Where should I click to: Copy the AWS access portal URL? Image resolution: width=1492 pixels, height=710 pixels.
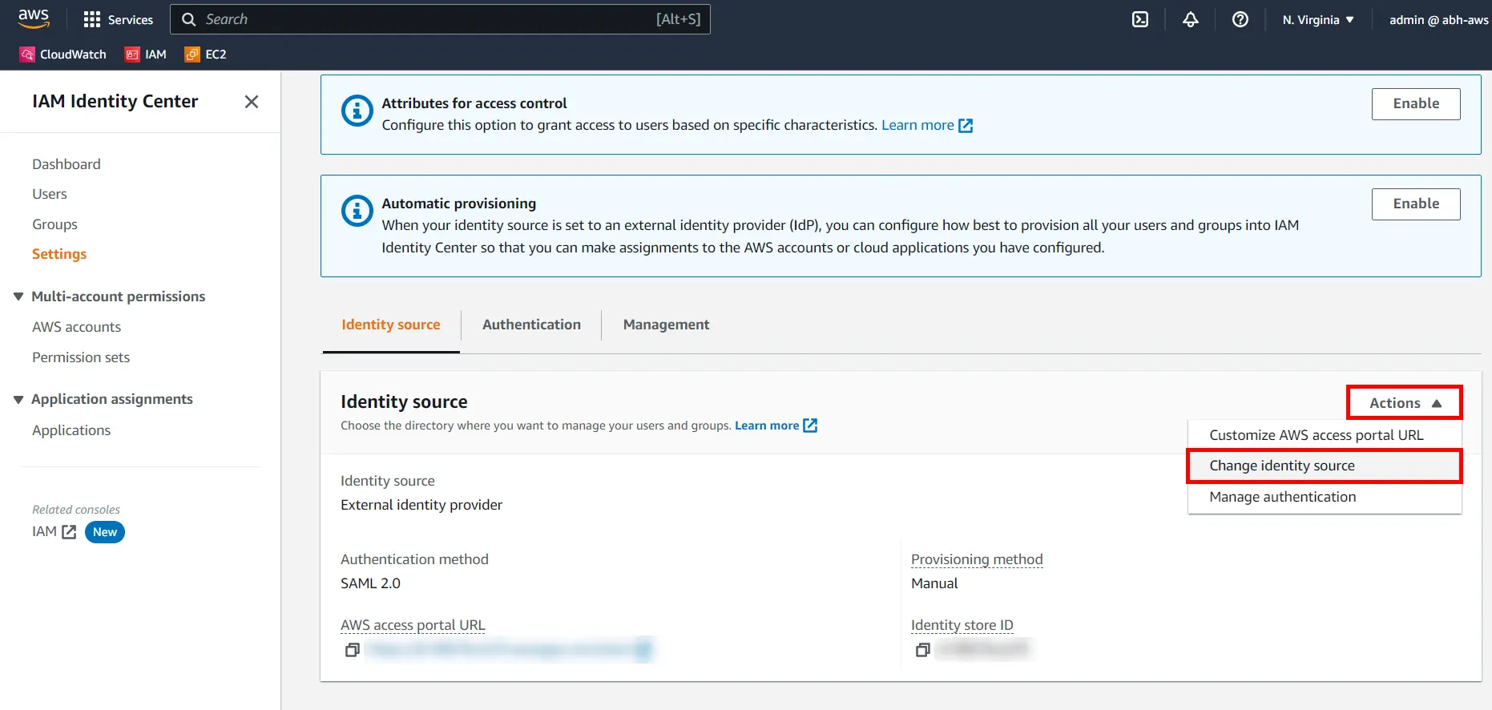[352, 650]
